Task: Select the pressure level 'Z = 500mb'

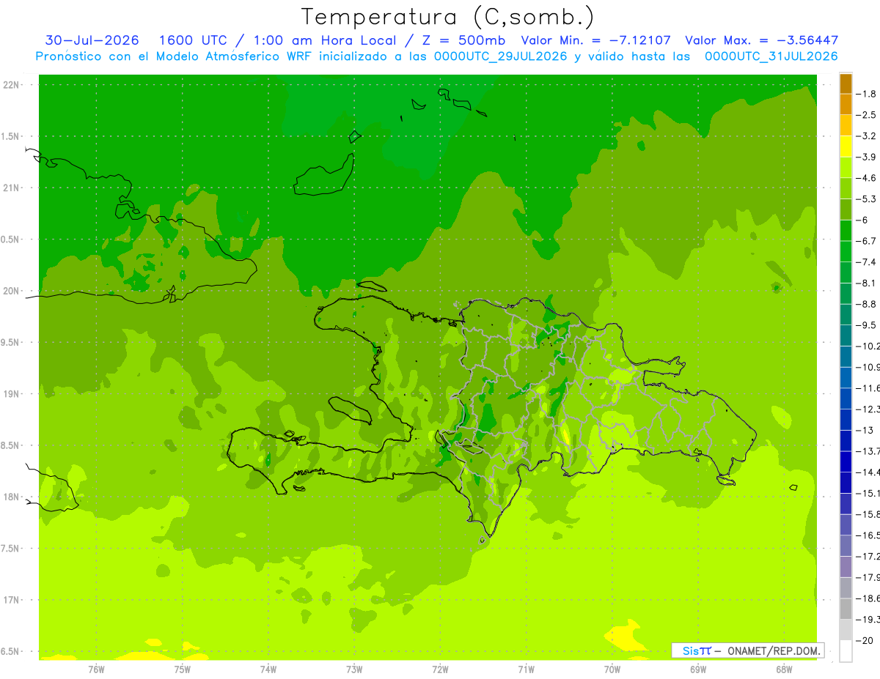Action: coord(463,40)
